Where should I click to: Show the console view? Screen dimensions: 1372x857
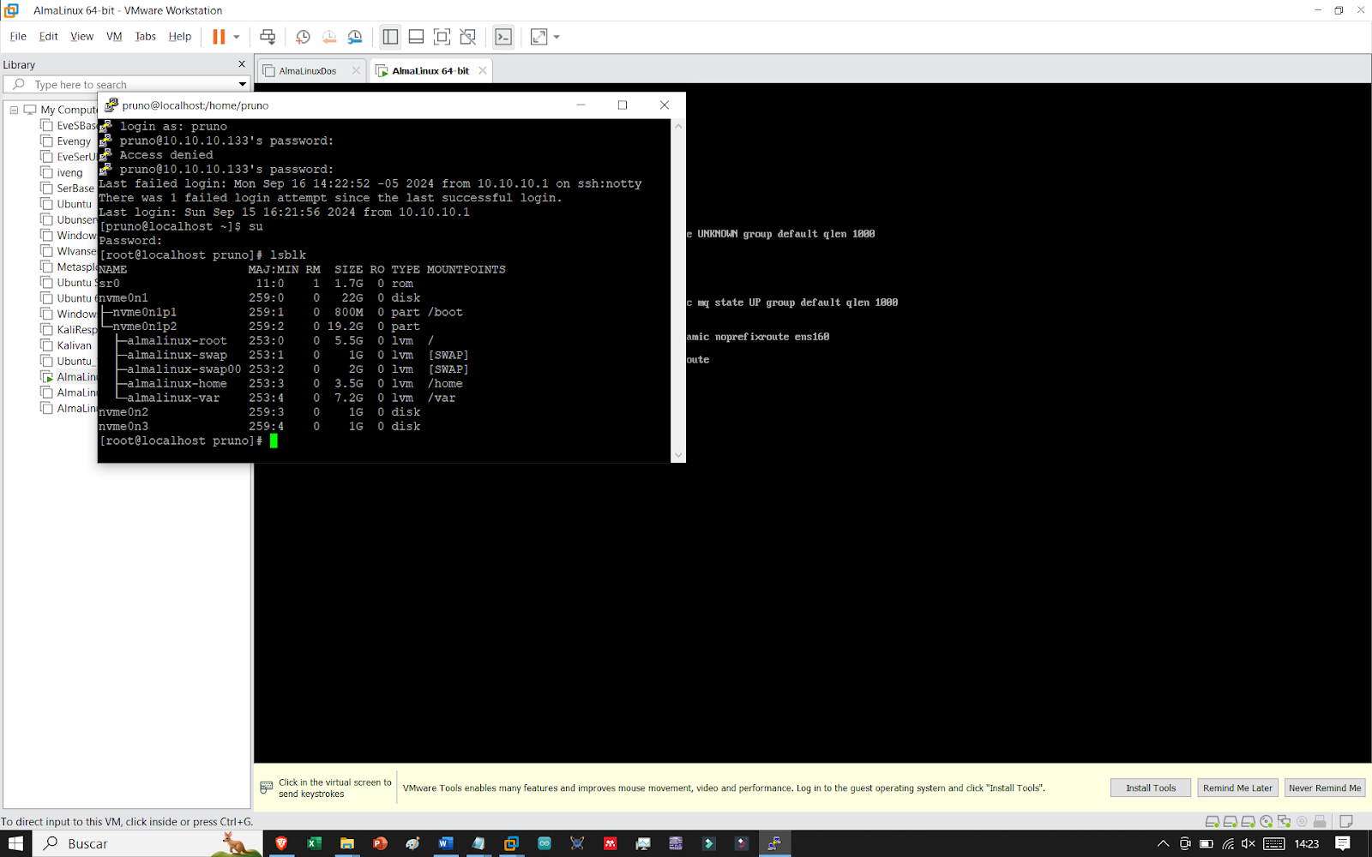[x=503, y=37]
